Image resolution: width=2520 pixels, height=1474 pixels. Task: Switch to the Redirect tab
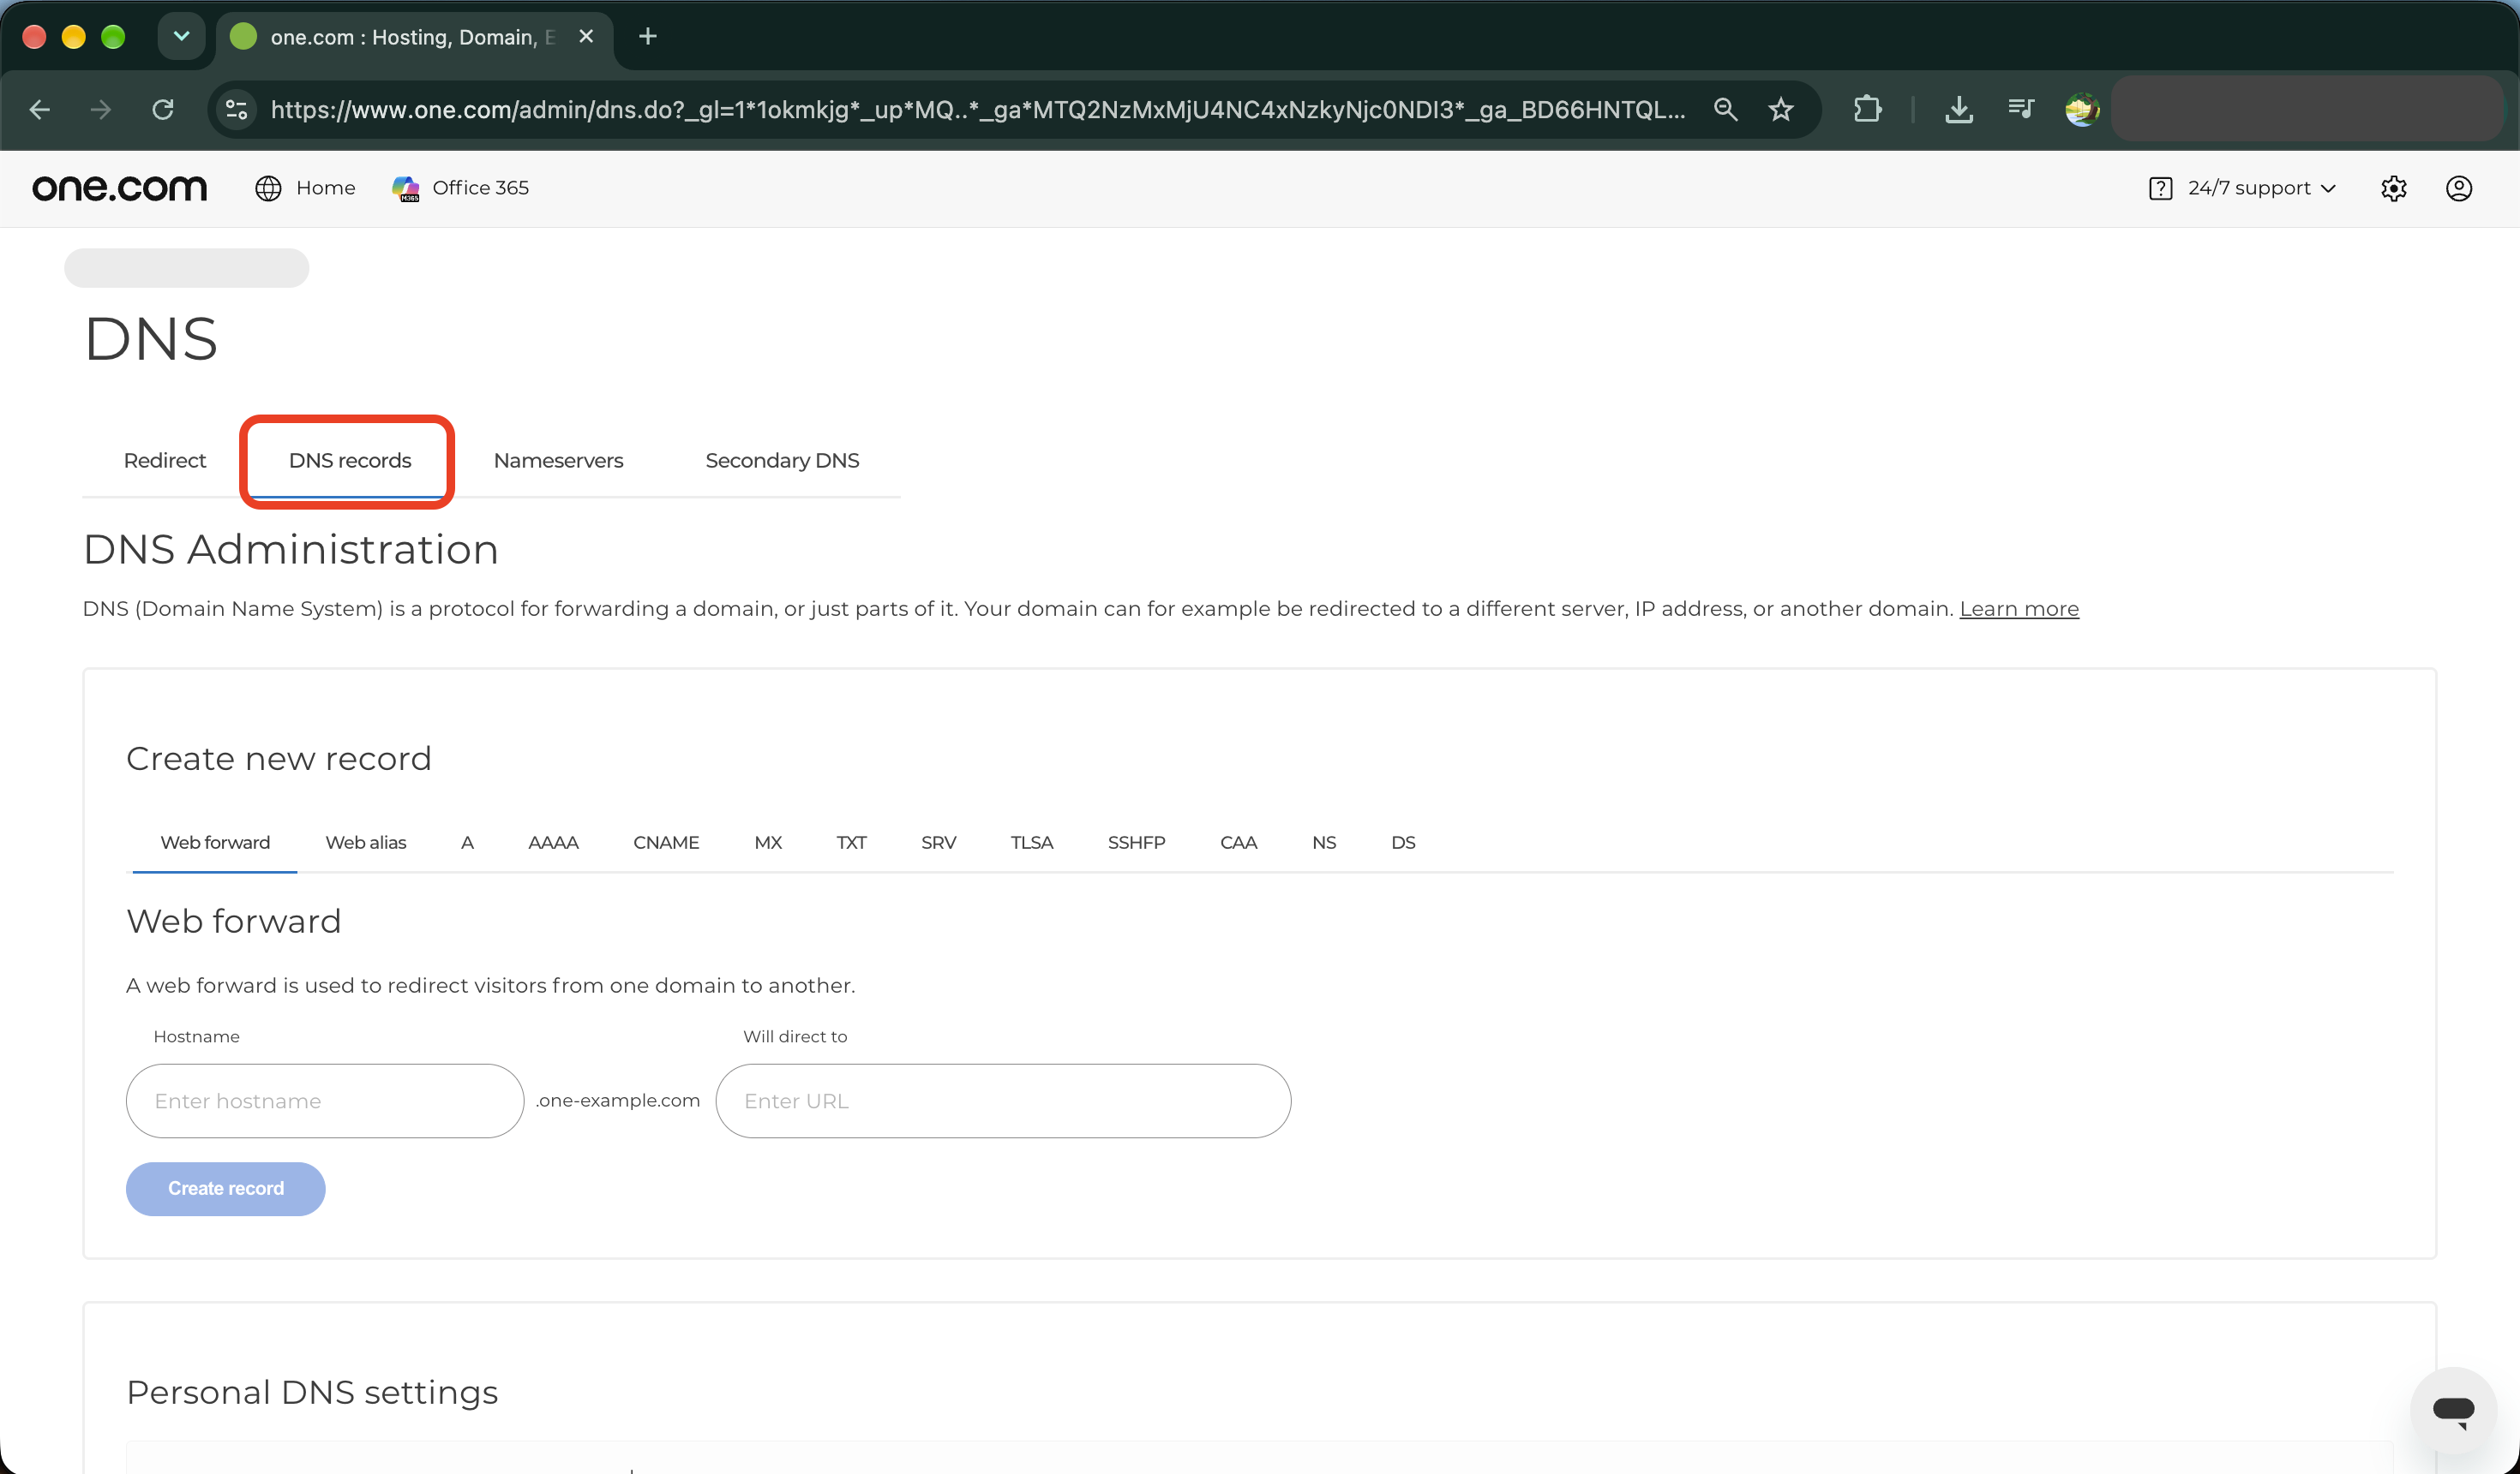(x=165, y=461)
